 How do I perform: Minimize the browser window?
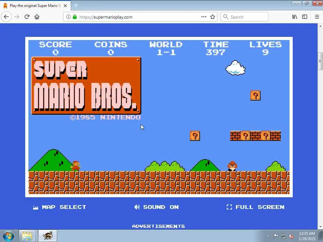[297, 3]
